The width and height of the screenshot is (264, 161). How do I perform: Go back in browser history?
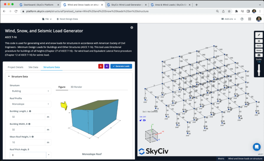(x=4, y=11)
